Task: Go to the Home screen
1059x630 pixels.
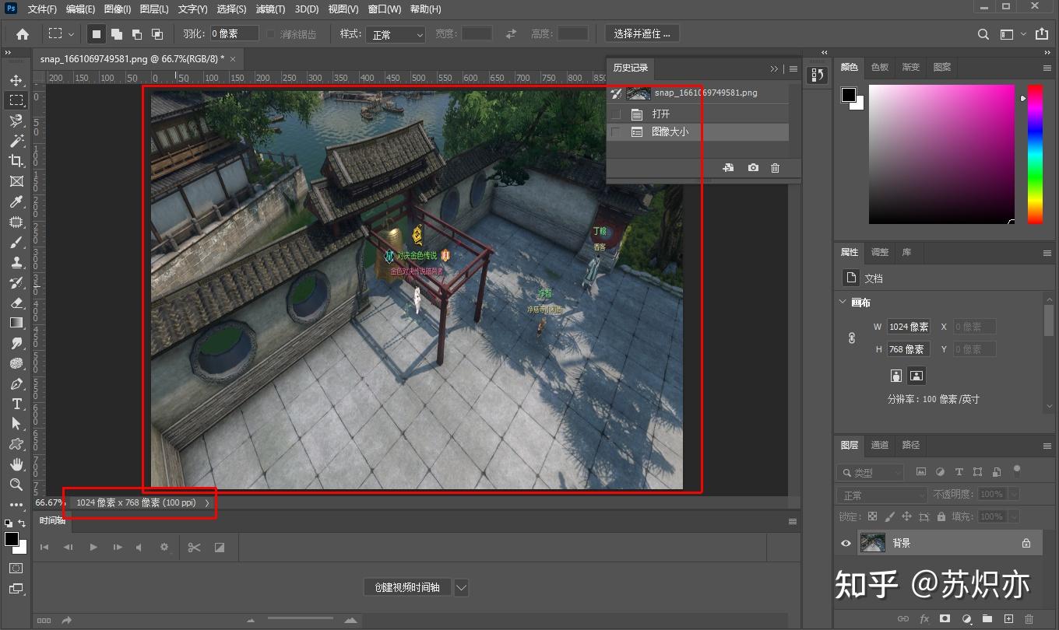Action: (23, 34)
